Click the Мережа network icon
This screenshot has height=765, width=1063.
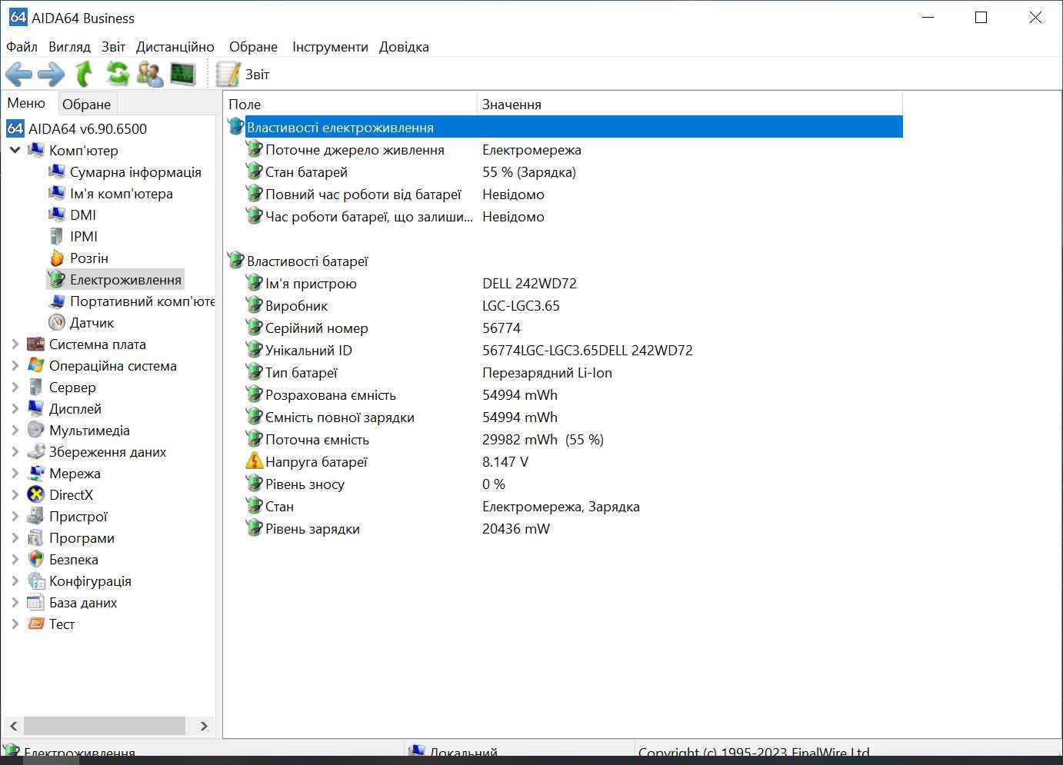pos(35,474)
